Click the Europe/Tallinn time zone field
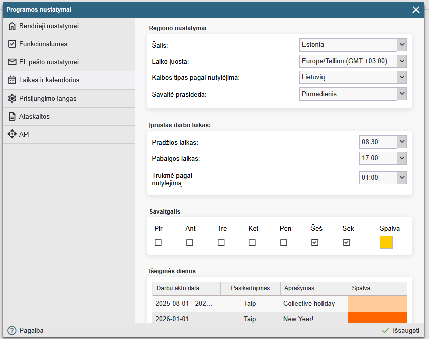The height and width of the screenshot is (339, 429). pos(348,61)
